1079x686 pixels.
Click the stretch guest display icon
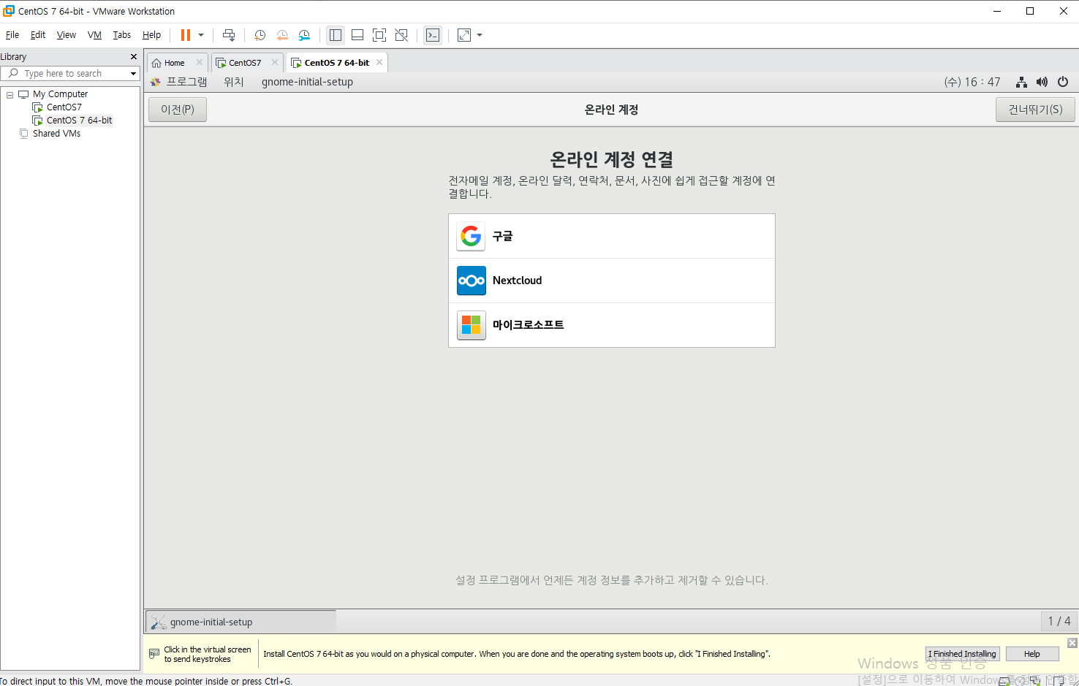point(464,35)
